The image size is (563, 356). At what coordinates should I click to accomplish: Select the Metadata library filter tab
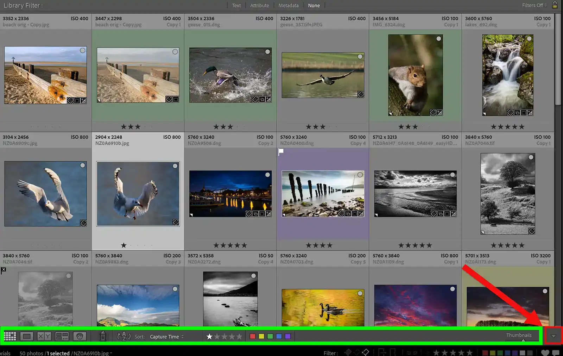[x=289, y=5]
